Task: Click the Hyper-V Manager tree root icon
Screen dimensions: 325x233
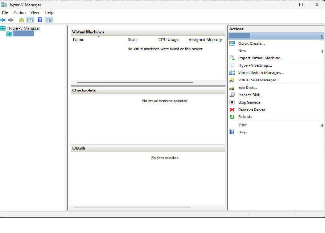Action: [3, 28]
